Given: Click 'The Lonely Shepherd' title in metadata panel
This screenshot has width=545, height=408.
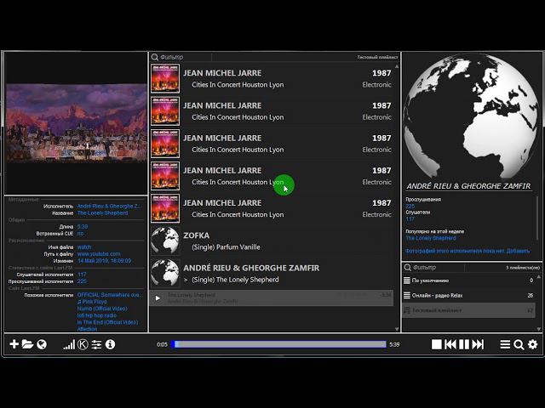Looking at the screenshot, I should (x=102, y=213).
